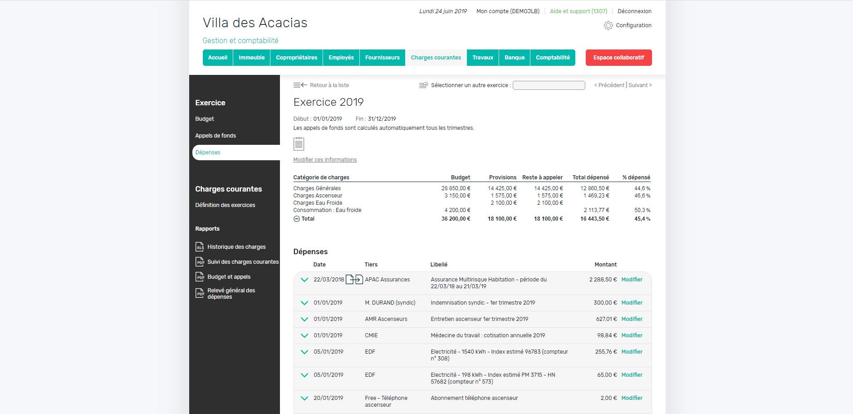Open the notes document icon under Exercice 2019
The height and width of the screenshot is (414, 853).
299,144
